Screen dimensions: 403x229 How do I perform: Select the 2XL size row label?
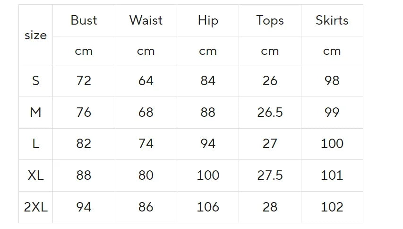click(35, 207)
